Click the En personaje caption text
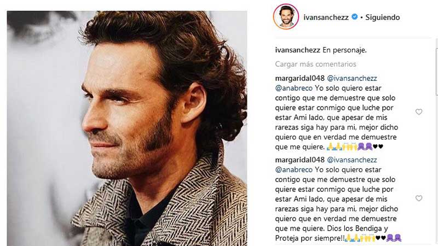This screenshot has width=438, height=246. tap(345, 50)
